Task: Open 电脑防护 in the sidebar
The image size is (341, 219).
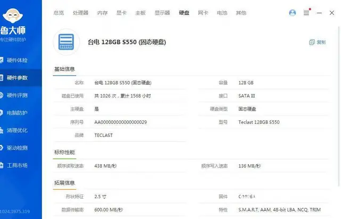Action: [x=17, y=113]
